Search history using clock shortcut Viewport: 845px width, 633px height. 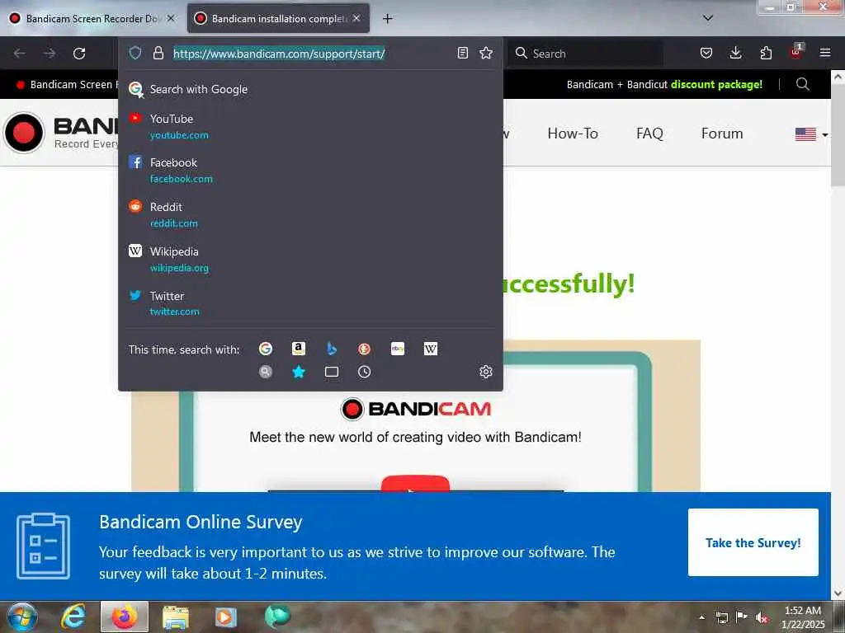(364, 372)
